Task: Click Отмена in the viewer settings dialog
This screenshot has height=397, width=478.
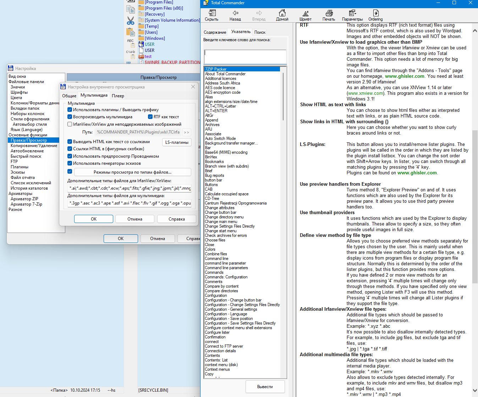Action: pos(135,219)
